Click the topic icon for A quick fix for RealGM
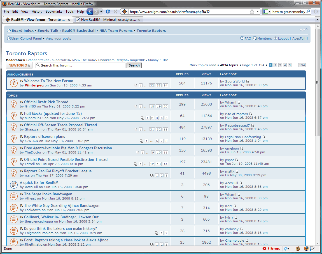The image size is (322, 254). coord(14,185)
